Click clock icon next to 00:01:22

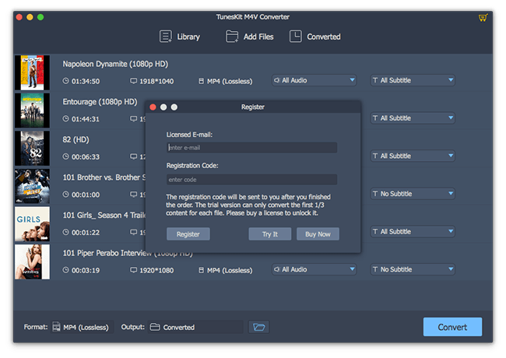[x=65, y=232]
